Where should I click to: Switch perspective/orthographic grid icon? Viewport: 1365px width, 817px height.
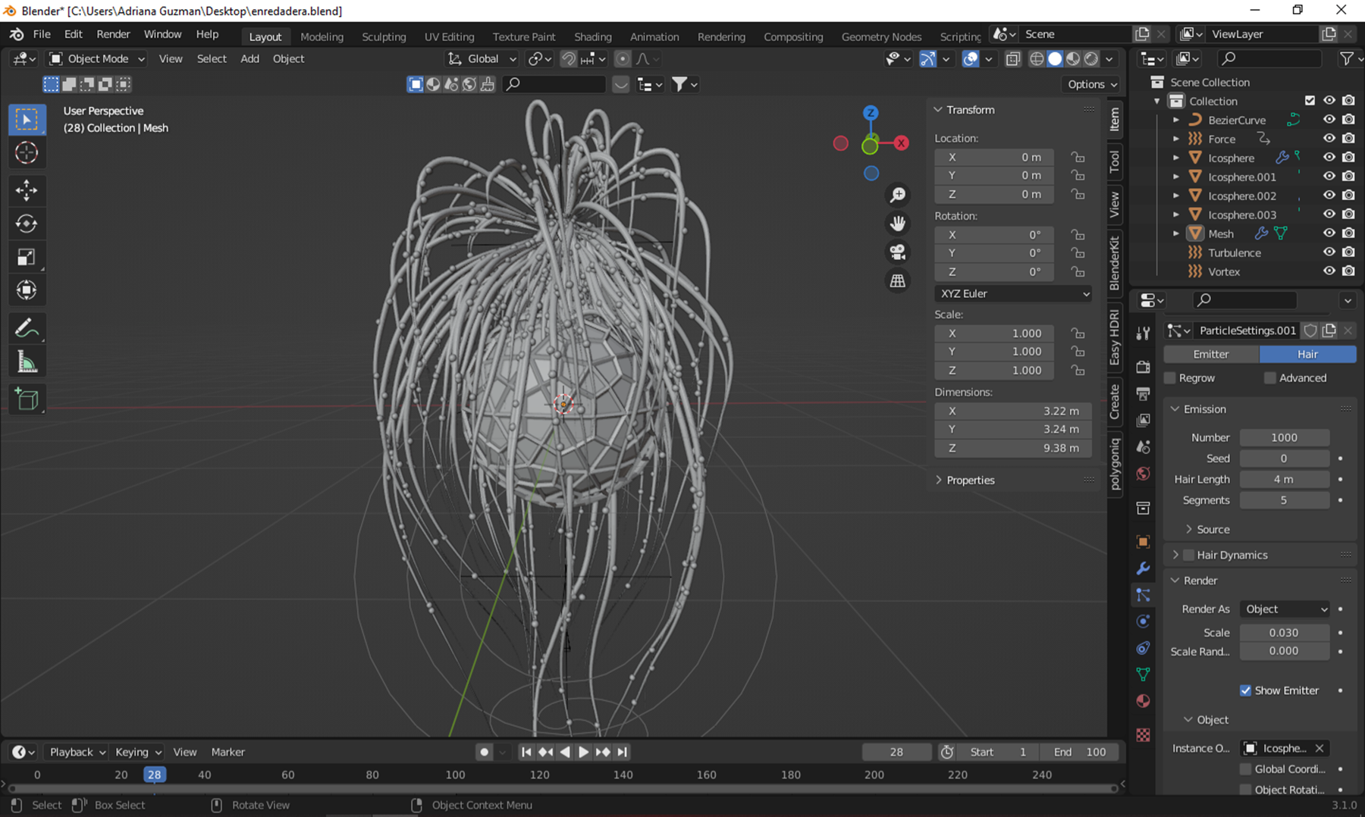(898, 281)
